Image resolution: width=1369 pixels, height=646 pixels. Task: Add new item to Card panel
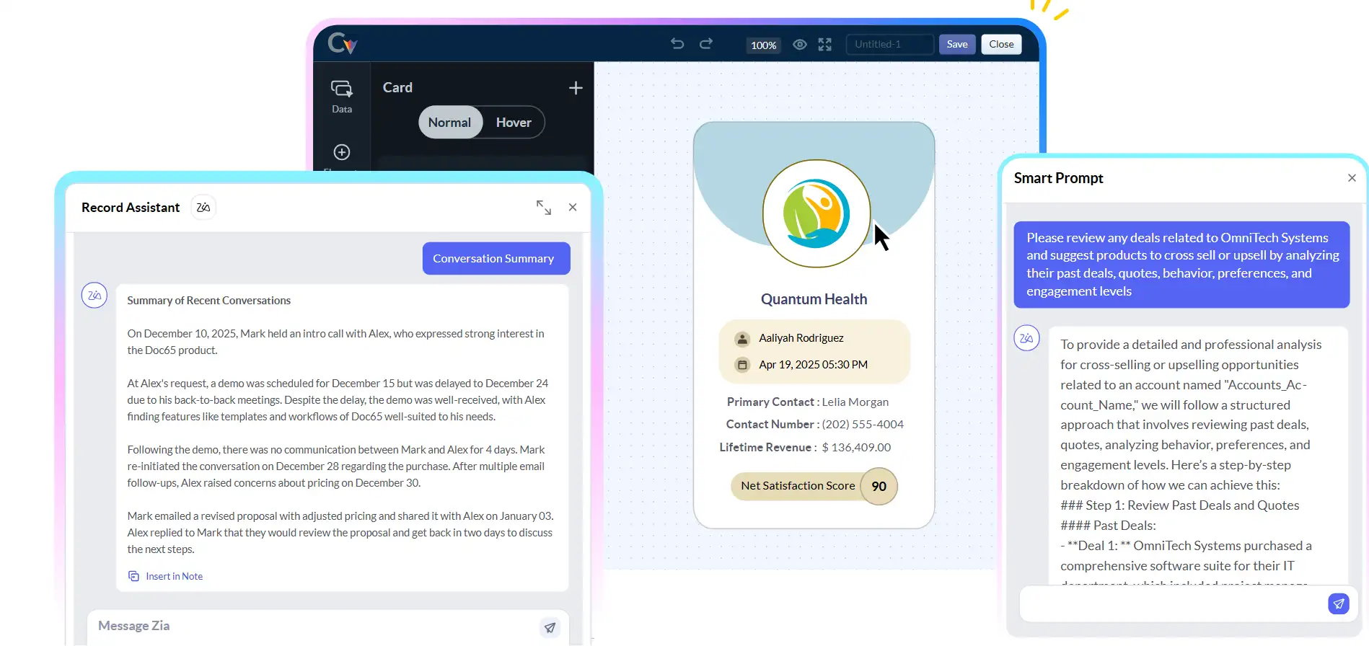576,88
